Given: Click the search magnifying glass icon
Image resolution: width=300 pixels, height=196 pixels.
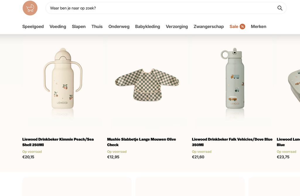Looking at the screenshot, I should pos(280,8).
